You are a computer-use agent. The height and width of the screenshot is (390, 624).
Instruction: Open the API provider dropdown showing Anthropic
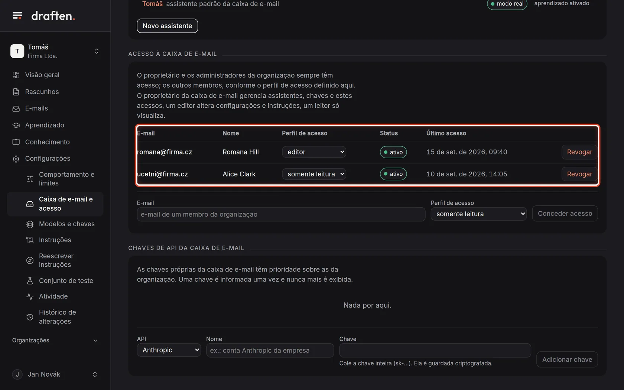pyautogui.click(x=169, y=350)
